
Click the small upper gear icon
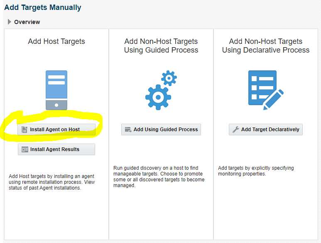(169, 78)
